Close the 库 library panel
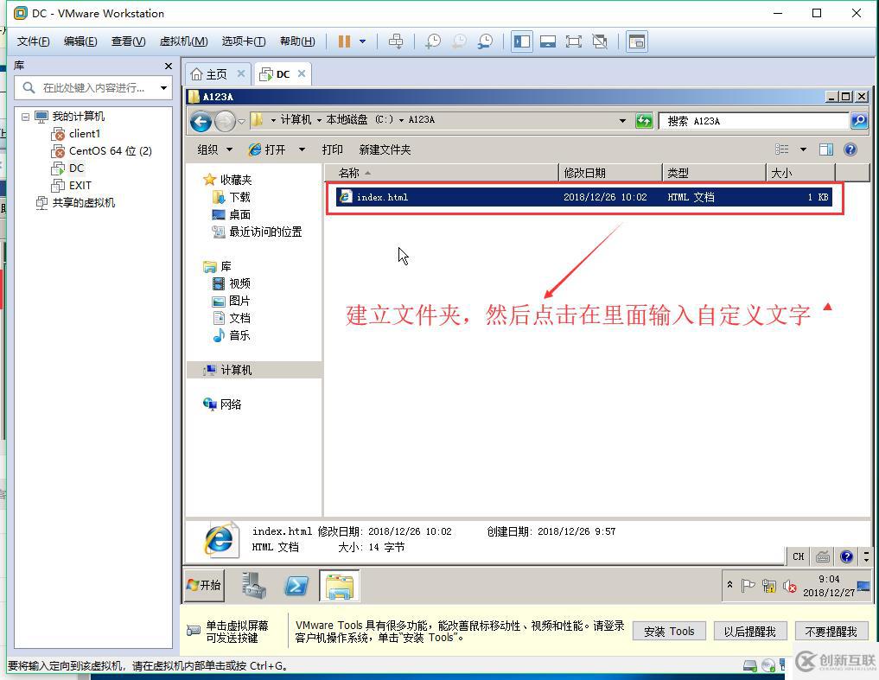 click(169, 67)
